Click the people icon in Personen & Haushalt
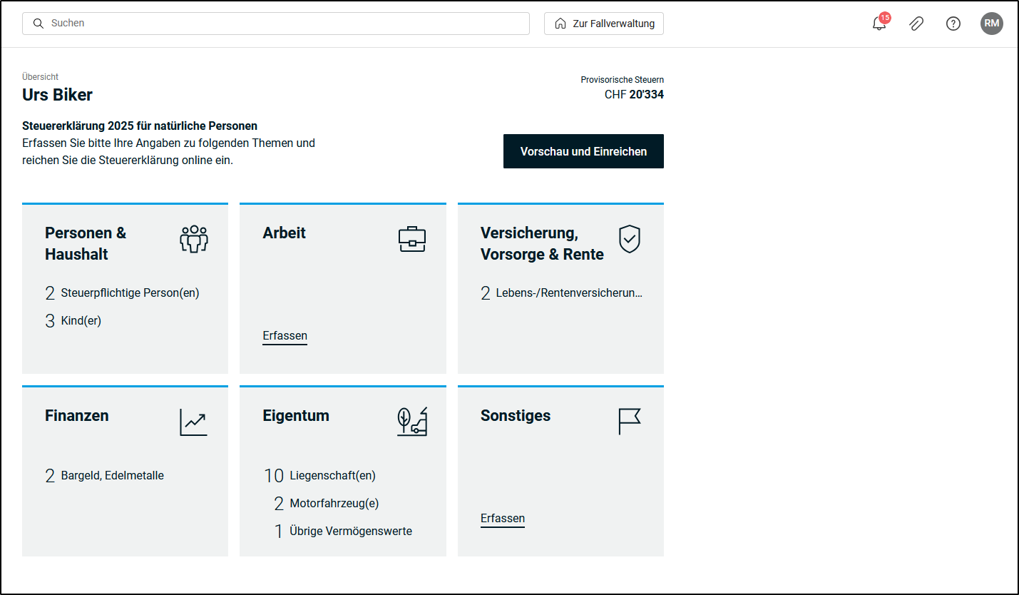This screenshot has height=595, width=1019. pos(193,240)
